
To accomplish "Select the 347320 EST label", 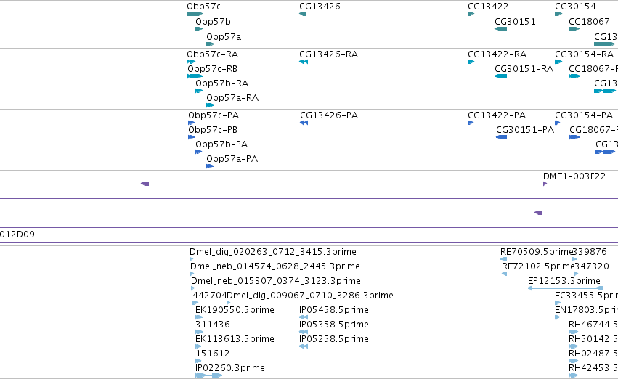I will [592, 266].
